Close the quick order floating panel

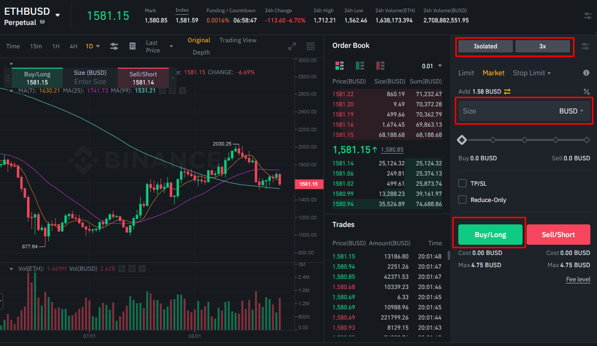[172, 78]
